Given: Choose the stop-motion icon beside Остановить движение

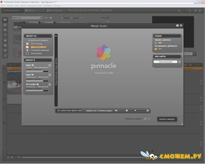Looking at the screenshot, I should pyautogui.click(x=27, y=50).
